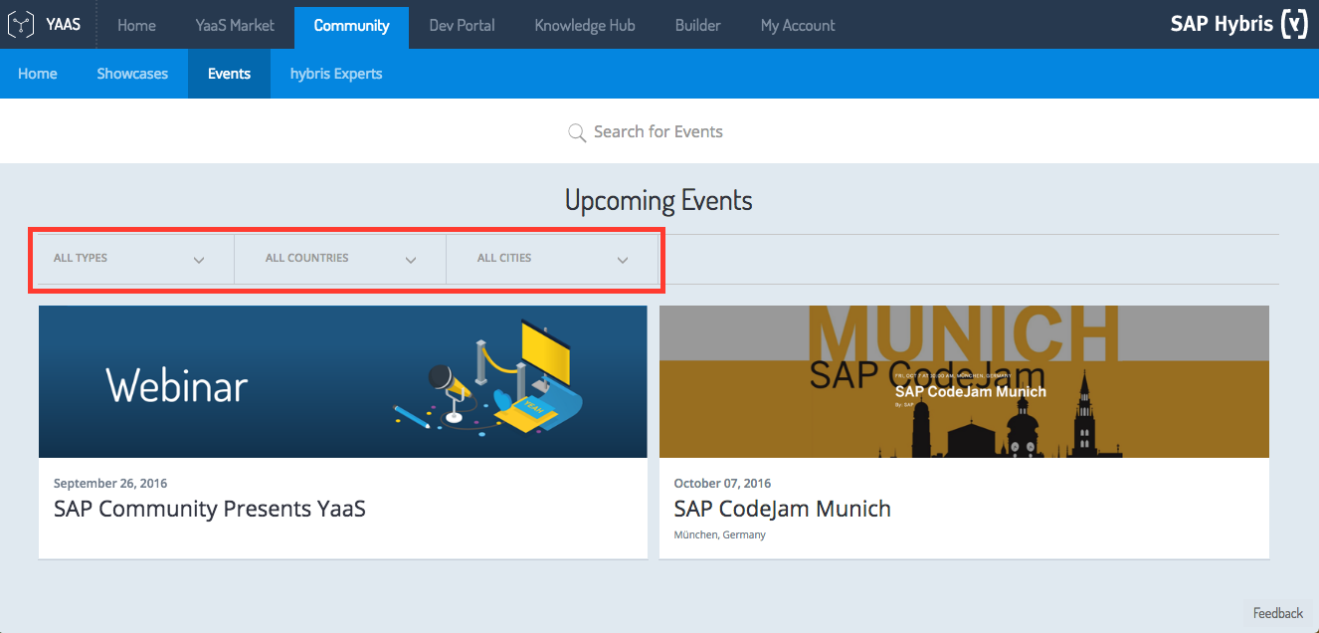Open My Account
The height and width of the screenshot is (633, 1319).
point(798,25)
